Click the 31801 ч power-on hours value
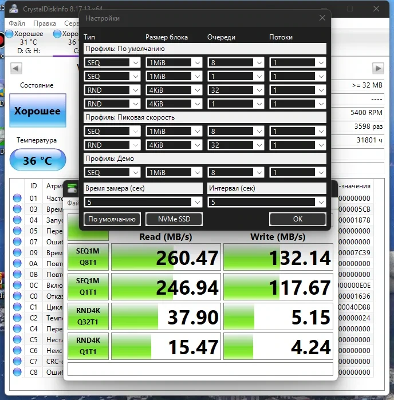This screenshot has height=400, width=394. point(369,140)
